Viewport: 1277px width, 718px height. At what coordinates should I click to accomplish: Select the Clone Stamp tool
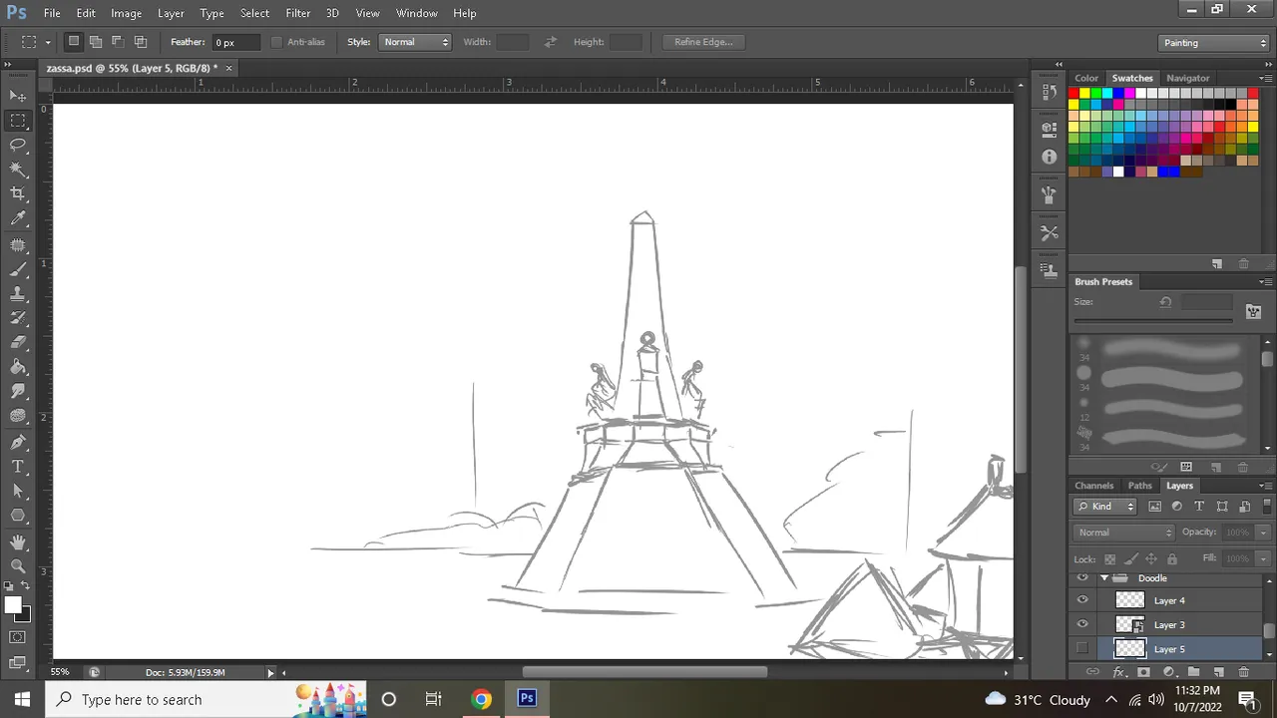tap(18, 294)
